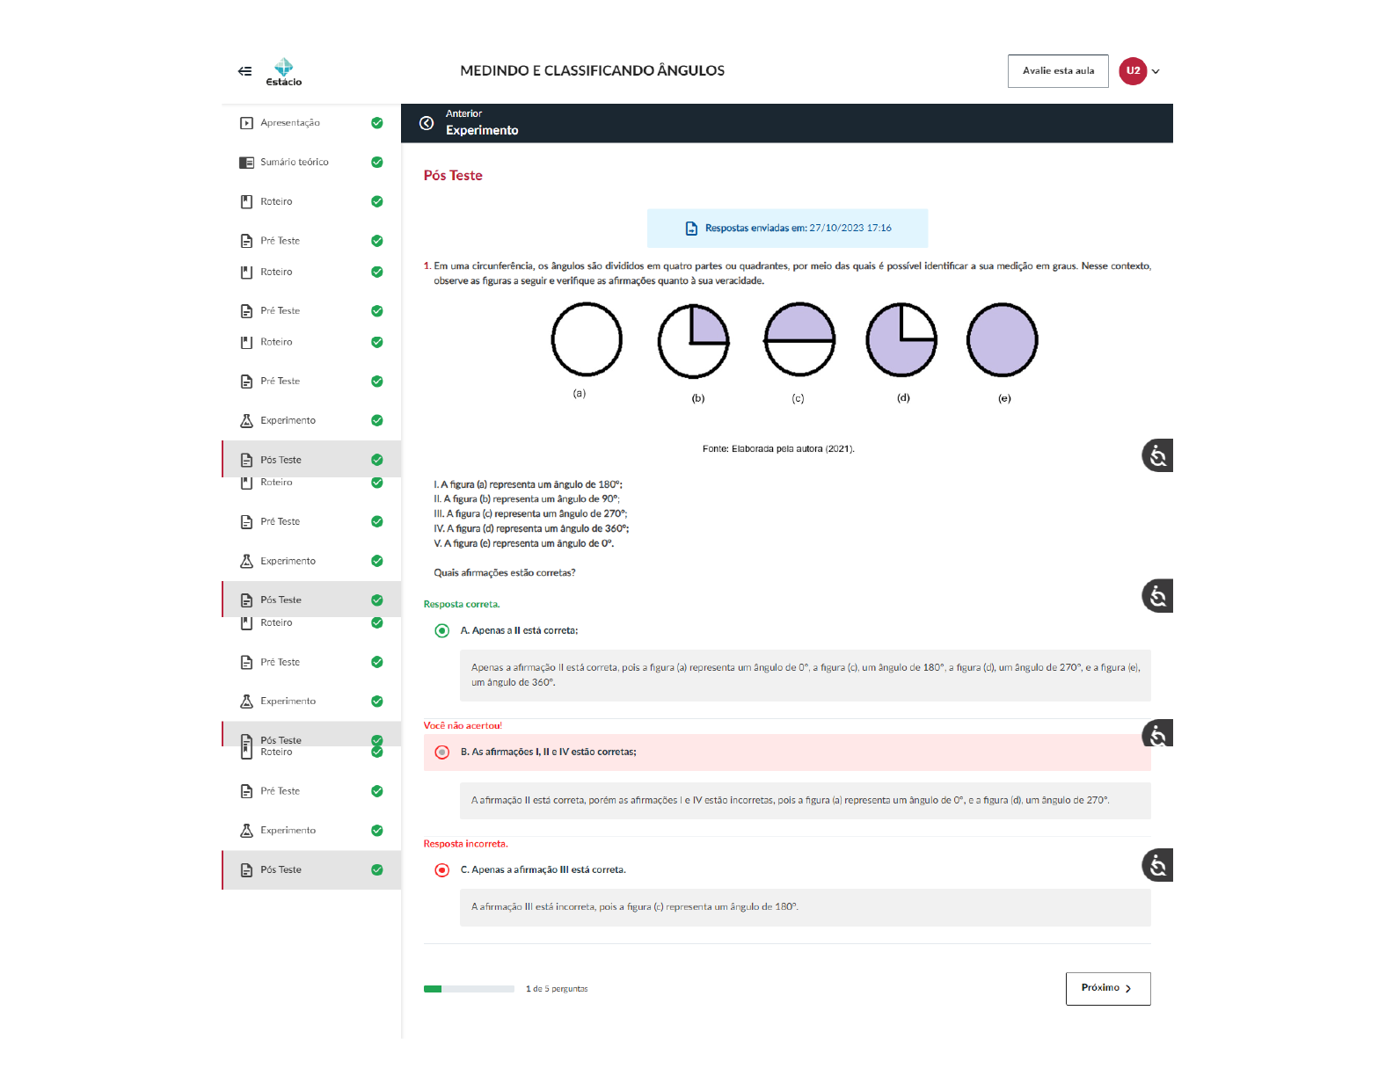The height and width of the screenshot is (1076, 1393).
Task: Open the U2 user profile dropdown
Action: click(1133, 71)
